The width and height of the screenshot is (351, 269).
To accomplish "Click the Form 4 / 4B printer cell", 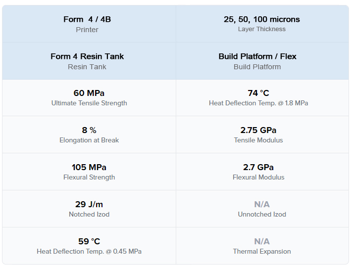I will coord(89,24).
